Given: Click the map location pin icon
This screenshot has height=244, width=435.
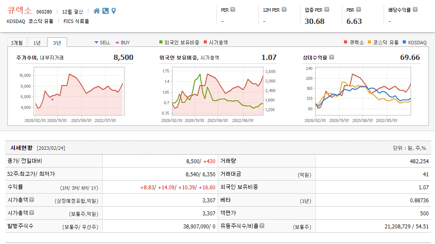Looking at the screenshot, I should [114, 11].
